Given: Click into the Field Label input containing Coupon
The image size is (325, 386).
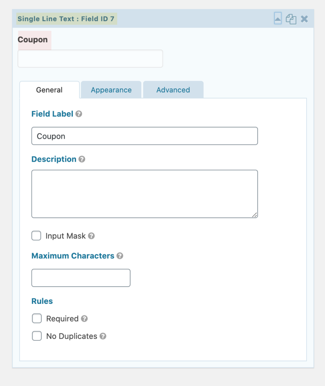Looking at the screenshot, I should point(144,136).
